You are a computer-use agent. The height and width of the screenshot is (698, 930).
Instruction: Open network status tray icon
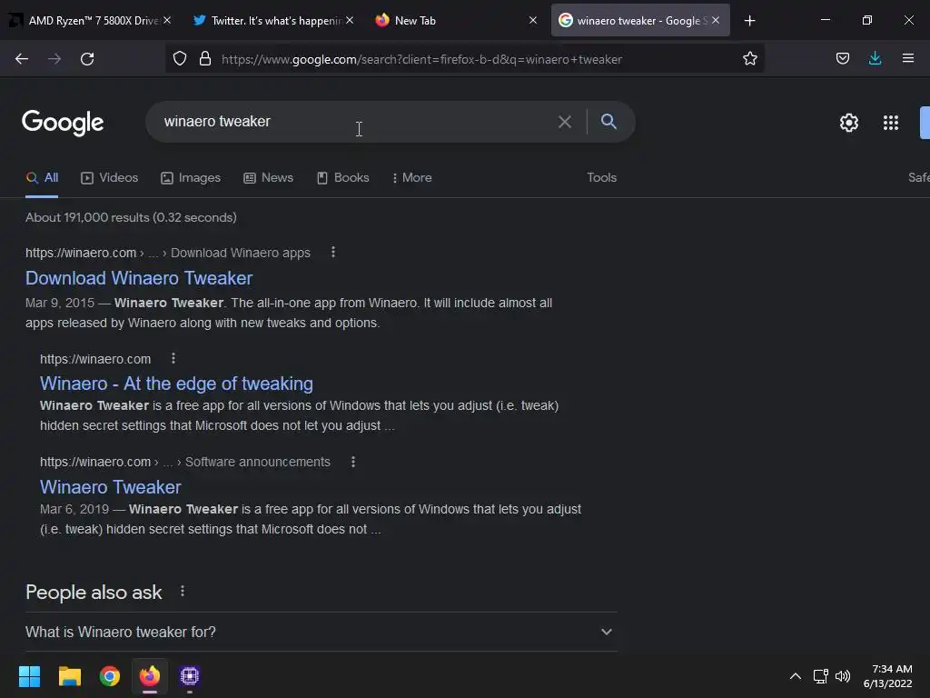(x=820, y=676)
